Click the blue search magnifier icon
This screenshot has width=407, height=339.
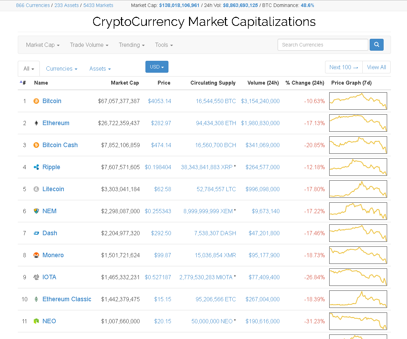376,45
